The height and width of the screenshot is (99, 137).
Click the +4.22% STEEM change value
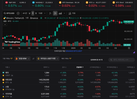click(80, 87)
